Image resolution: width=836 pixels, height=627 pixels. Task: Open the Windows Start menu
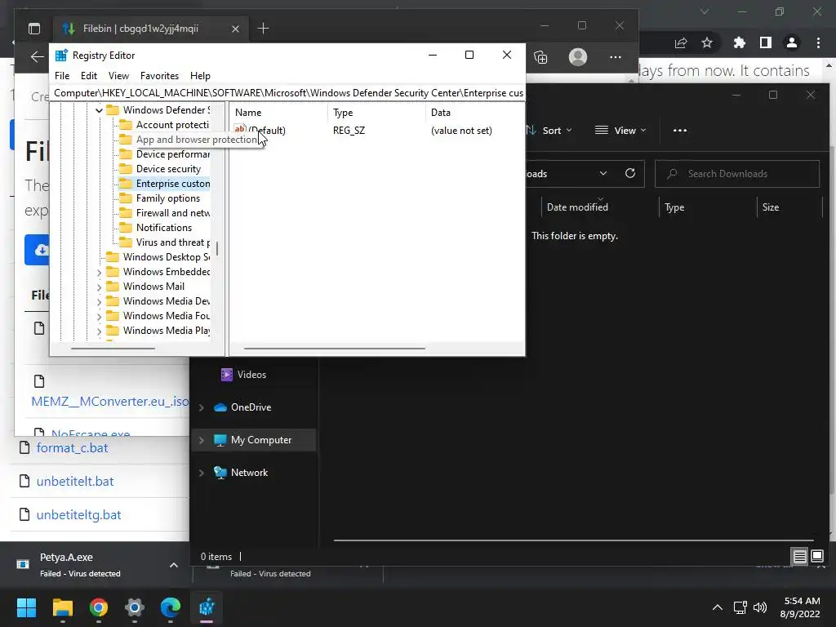pos(26,607)
